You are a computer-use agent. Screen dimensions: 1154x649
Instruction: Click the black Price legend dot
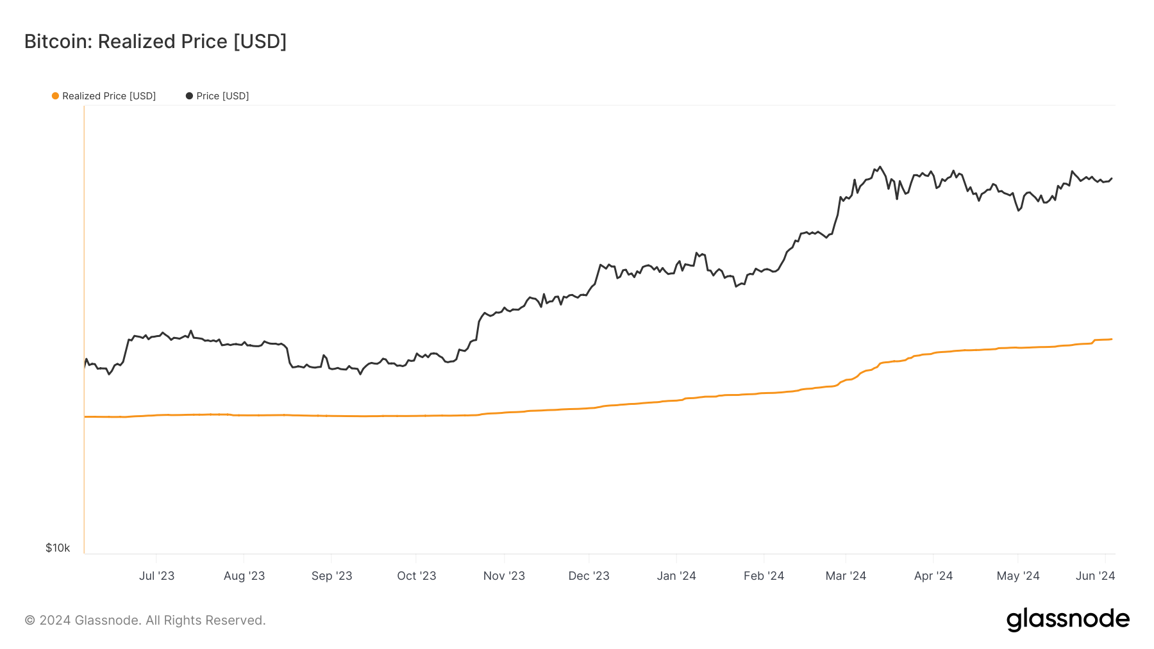tap(189, 96)
